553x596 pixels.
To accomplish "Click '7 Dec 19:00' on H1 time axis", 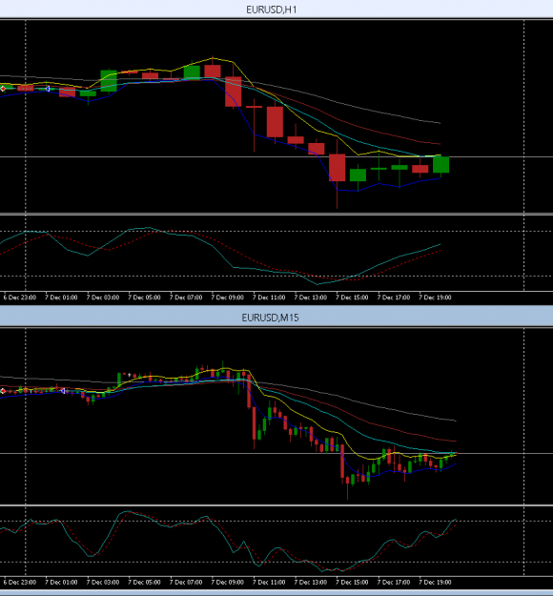I will 435,298.
